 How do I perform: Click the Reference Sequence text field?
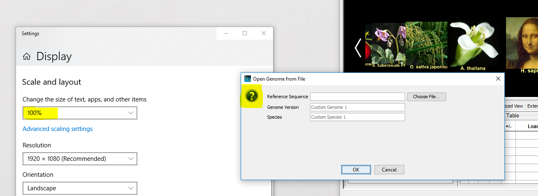[357, 97]
